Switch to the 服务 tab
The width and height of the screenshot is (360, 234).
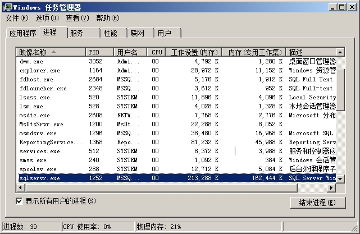[84, 33]
